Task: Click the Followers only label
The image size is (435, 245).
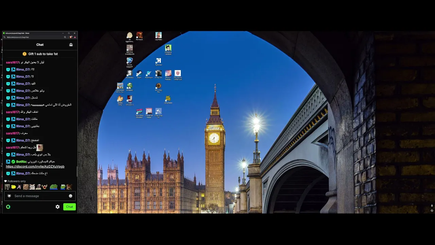Action: click(17, 181)
